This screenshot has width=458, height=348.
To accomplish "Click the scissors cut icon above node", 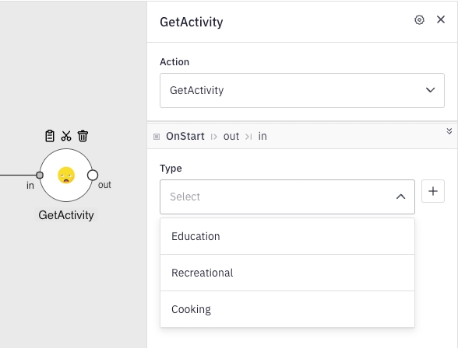I will (x=66, y=136).
